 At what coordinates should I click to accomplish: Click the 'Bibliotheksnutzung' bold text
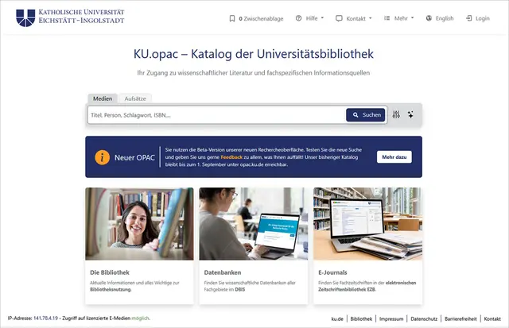111,289
